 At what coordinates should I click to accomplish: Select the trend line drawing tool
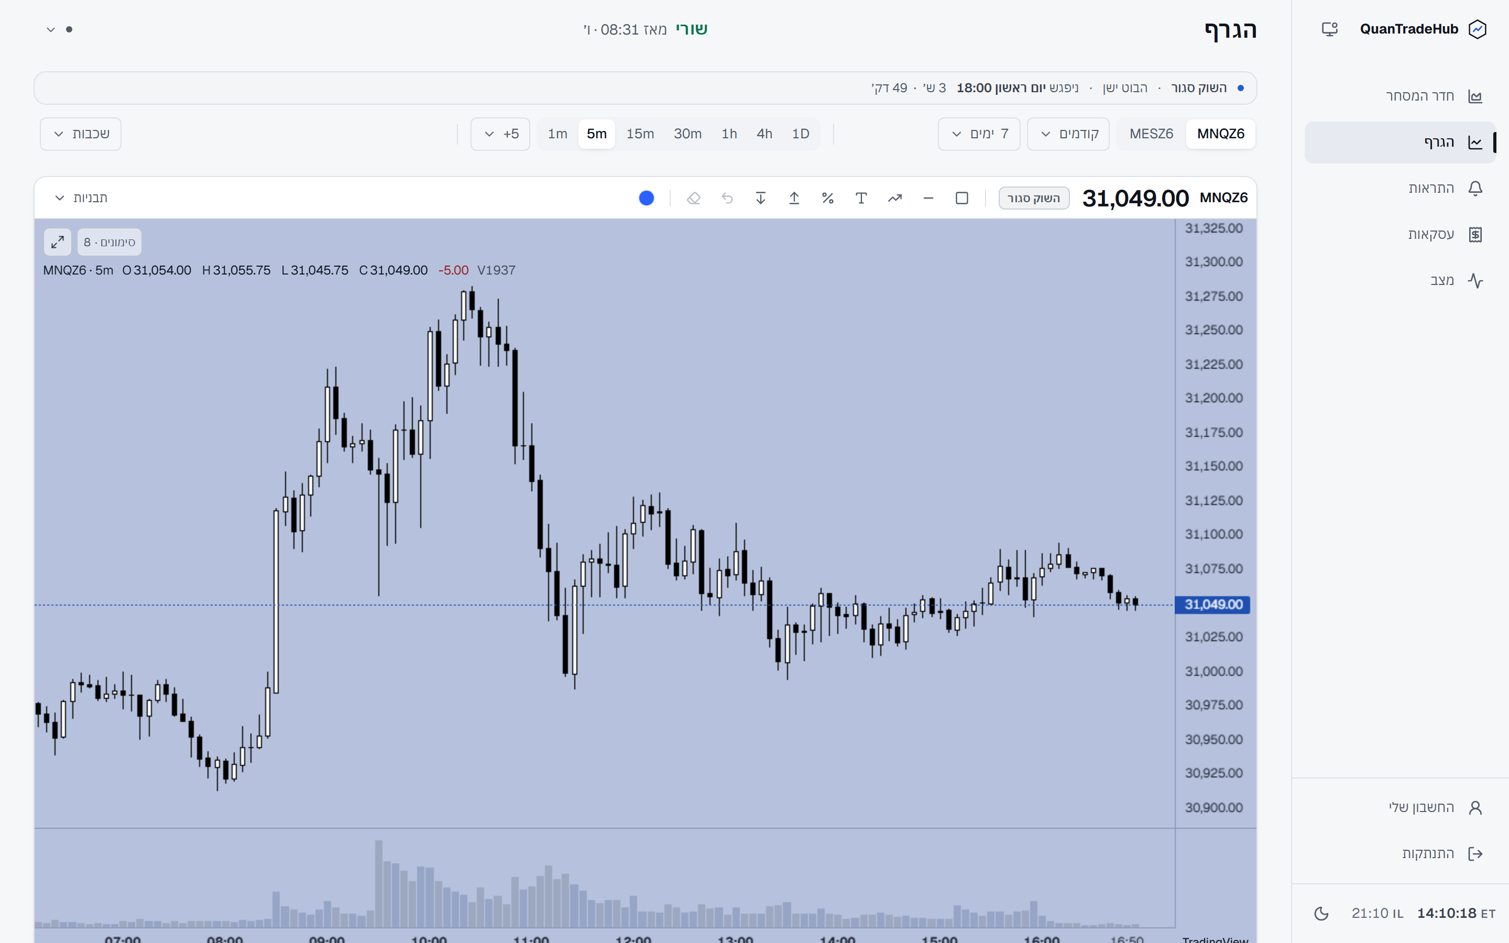coord(895,199)
